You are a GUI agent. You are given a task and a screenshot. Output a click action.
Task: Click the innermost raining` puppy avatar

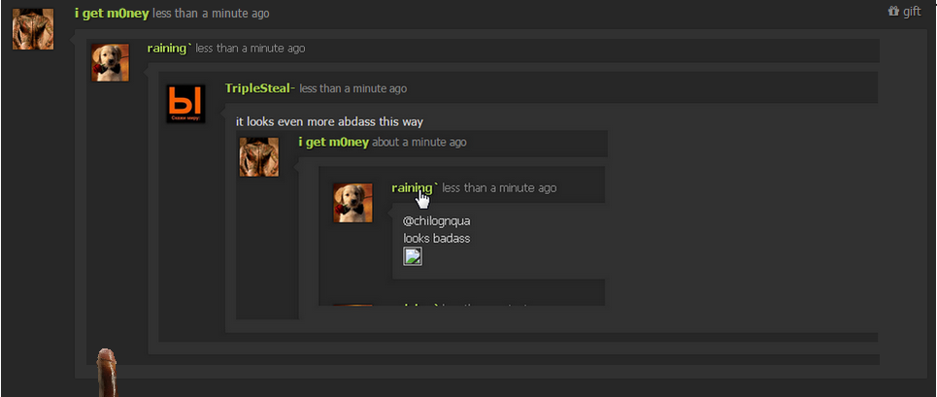coord(352,203)
